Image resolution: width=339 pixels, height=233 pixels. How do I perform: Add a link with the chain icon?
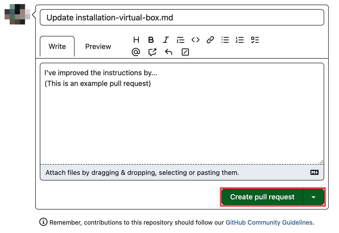(210, 40)
